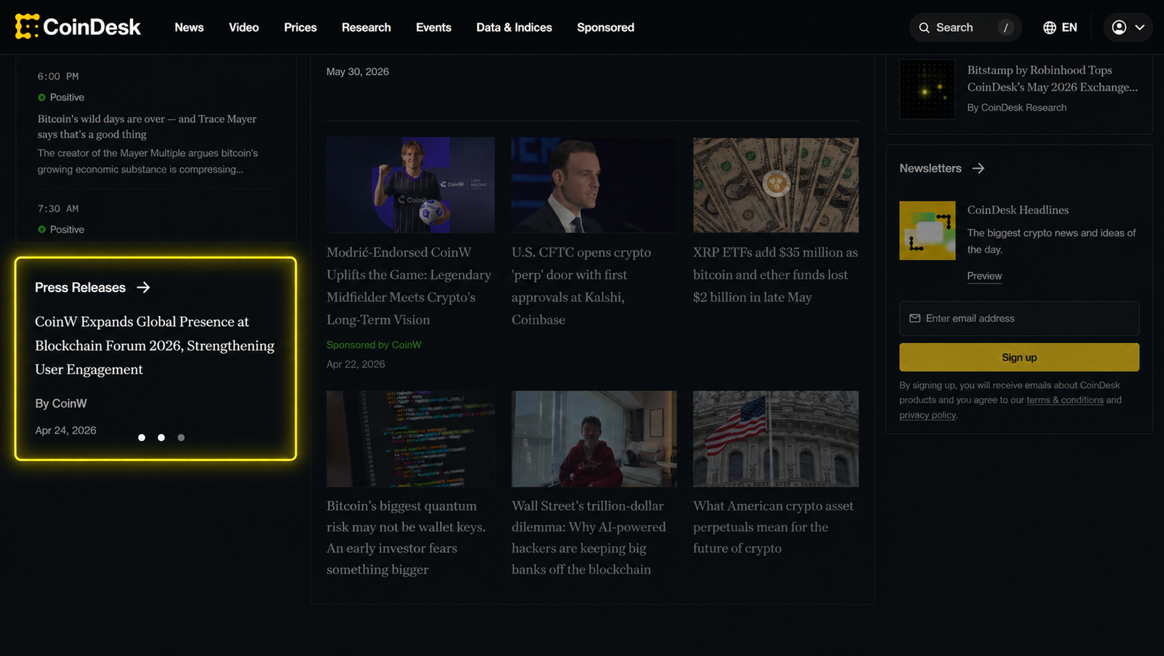
Task: Preview the CoinDesk Headlines newsletter
Action: 984,276
